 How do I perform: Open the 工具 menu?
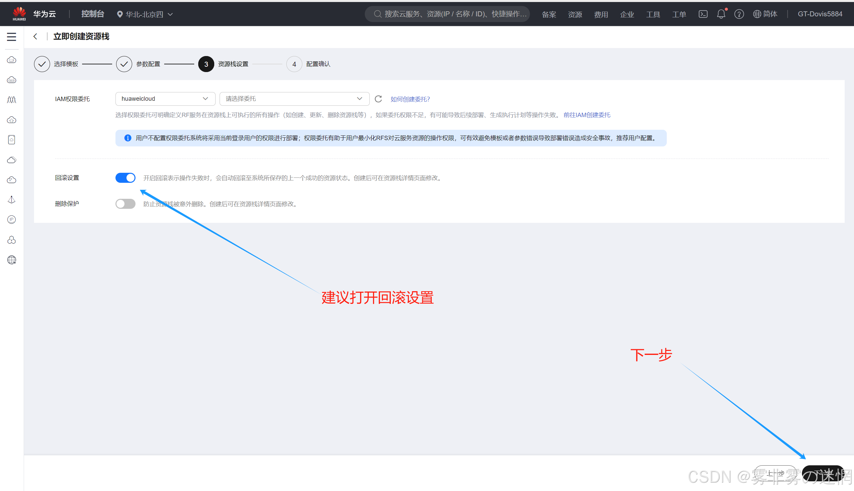pos(653,14)
